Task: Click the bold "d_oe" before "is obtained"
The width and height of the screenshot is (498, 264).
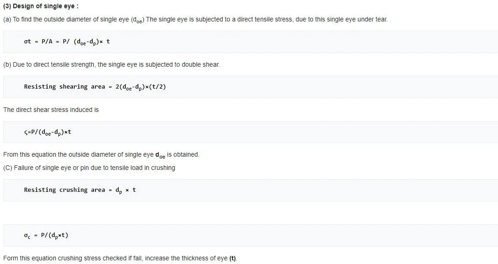Action: [160, 155]
